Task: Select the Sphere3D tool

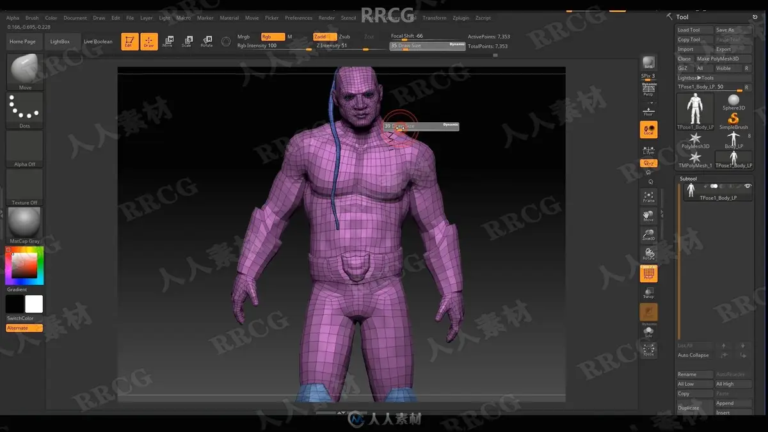Action: (733, 102)
